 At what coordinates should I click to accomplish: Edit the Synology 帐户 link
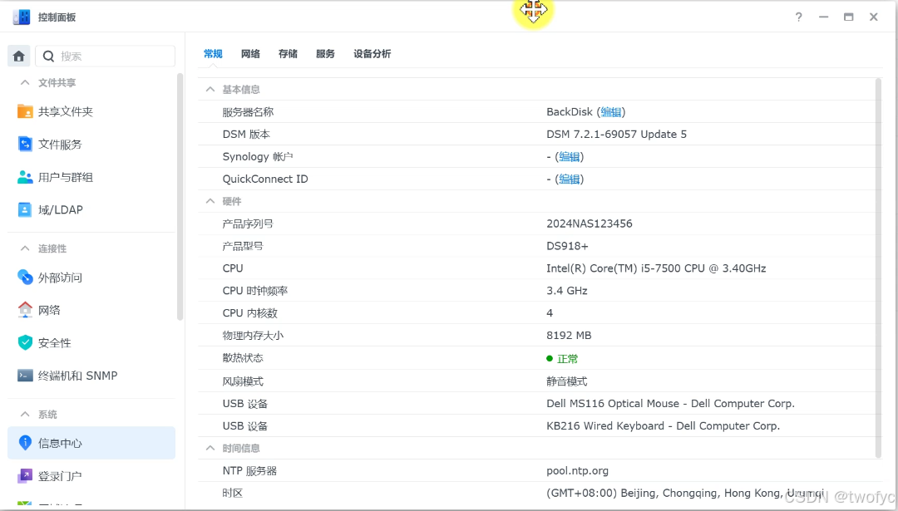(570, 157)
